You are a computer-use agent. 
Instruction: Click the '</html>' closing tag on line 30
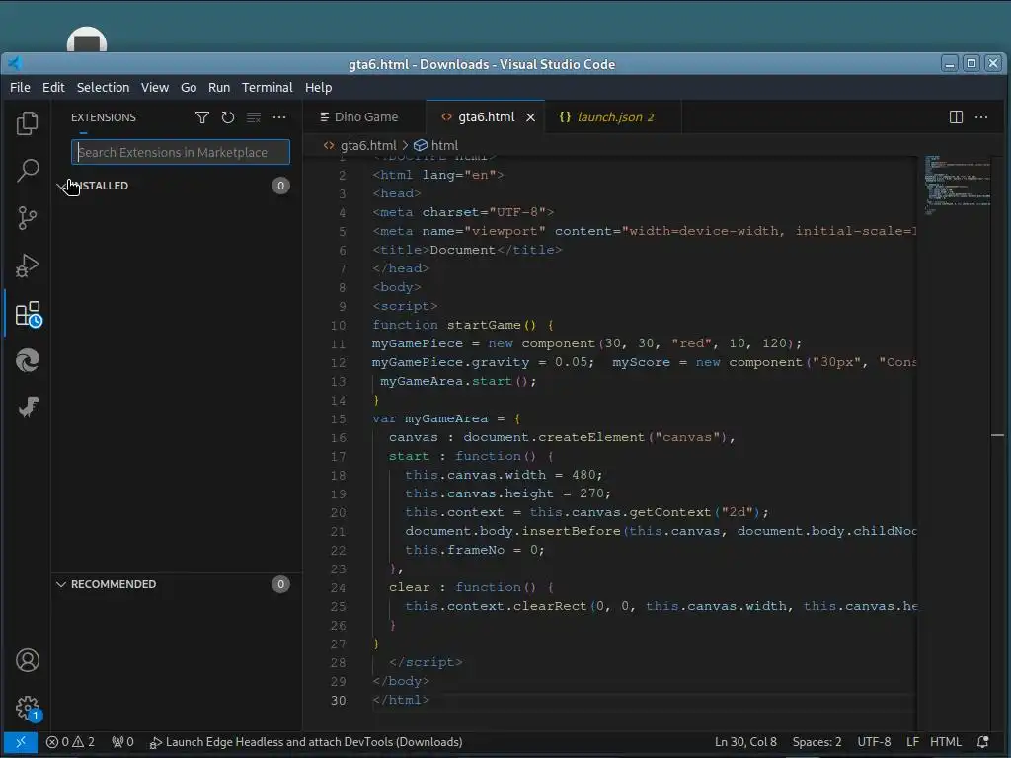(x=401, y=700)
